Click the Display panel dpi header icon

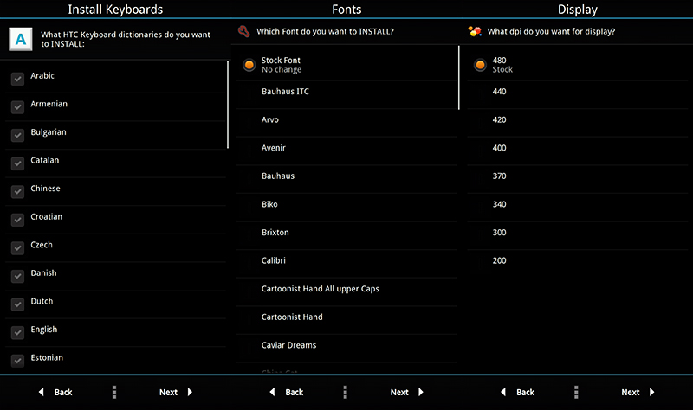click(475, 31)
